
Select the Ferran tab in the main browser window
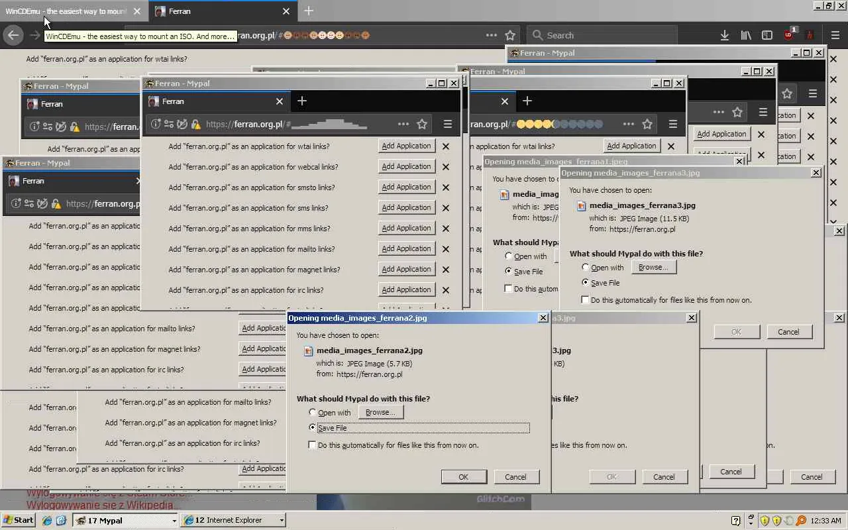coord(223,11)
